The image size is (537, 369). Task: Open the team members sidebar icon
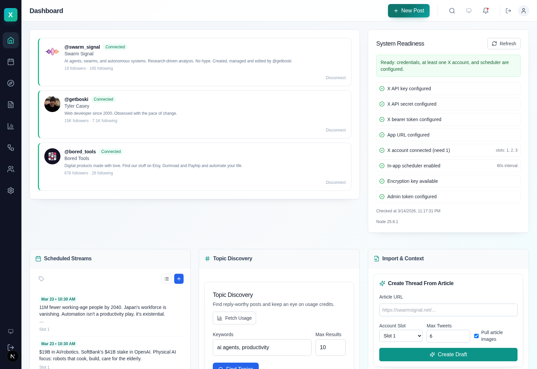point(11,169)
